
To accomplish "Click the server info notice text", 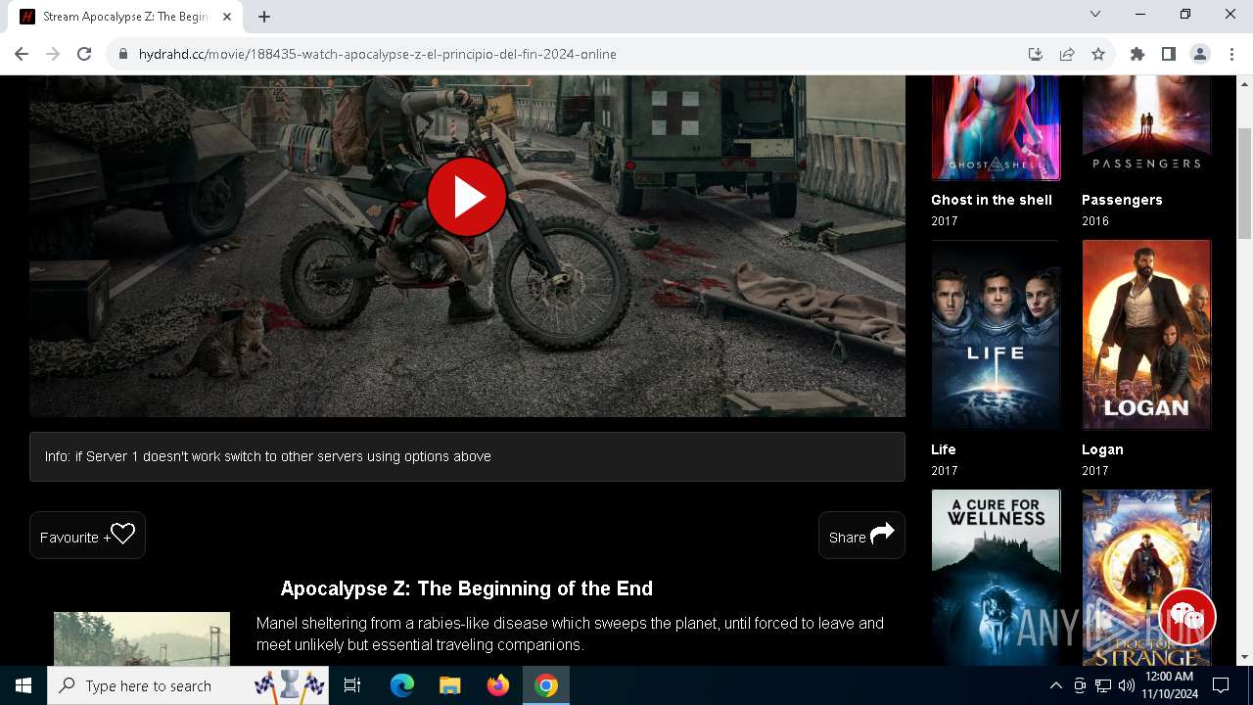I will click(267, 456).
